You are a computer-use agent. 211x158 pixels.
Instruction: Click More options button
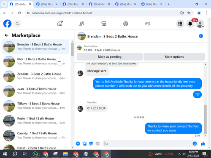(x=174, y=57)
